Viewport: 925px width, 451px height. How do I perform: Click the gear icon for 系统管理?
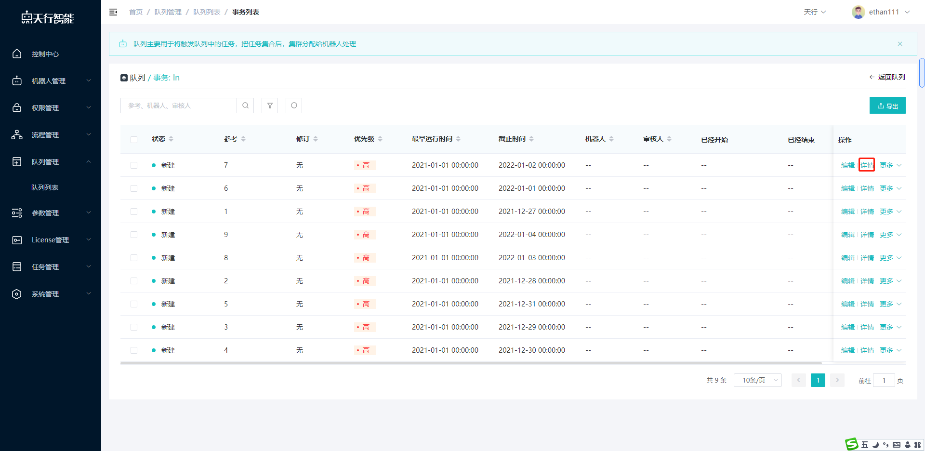[17, 294]
